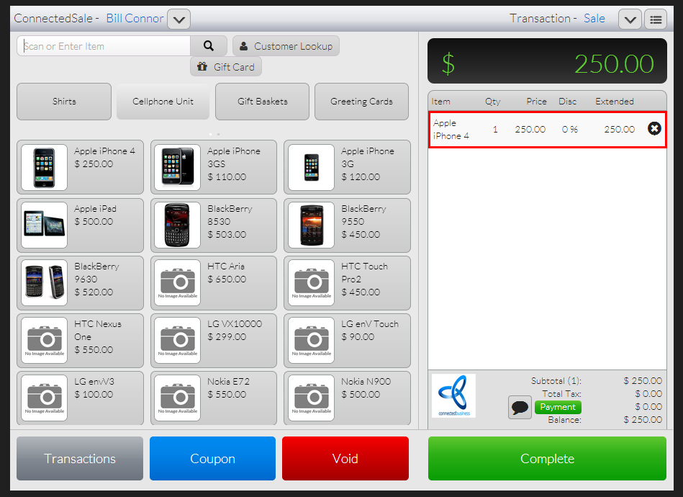
Task: Open the Greeting Cards category
Action: pyautogui.click(x=361, y=102)
